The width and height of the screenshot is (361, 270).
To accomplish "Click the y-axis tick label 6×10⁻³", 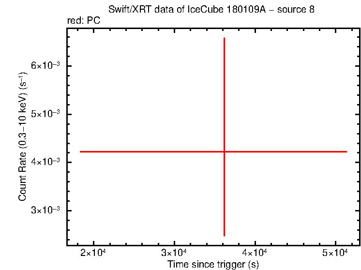I will [x=45, y=65].
